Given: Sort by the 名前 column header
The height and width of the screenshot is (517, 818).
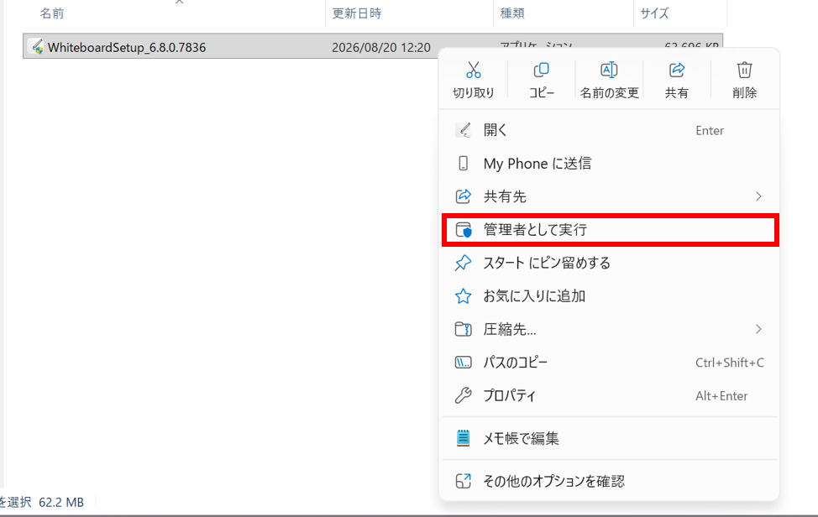Looking at the screenshot, I should tap(52, 13).
